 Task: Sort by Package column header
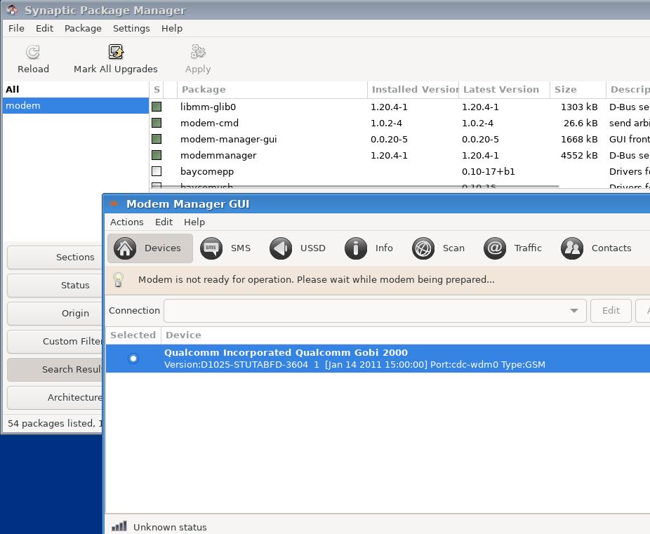coord(272,90)
